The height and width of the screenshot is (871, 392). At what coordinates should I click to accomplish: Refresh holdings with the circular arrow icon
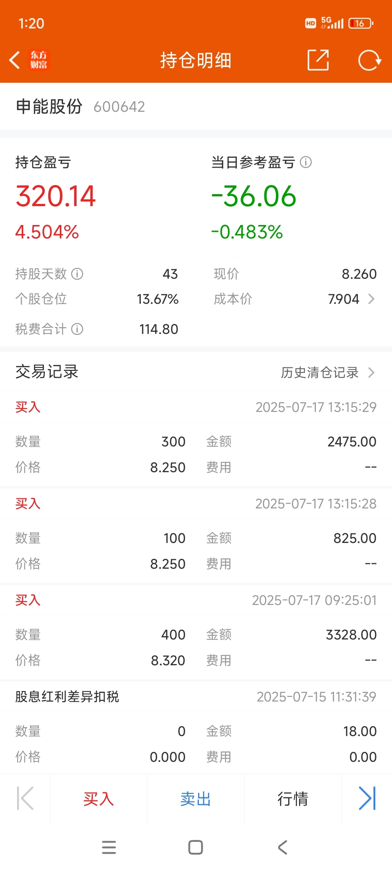369,60
